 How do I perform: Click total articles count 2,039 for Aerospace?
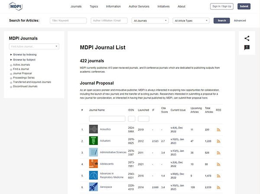pyautogui.click(x=208, y=187)
